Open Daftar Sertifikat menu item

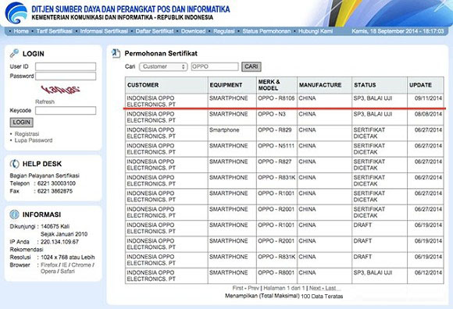(155, 31)
